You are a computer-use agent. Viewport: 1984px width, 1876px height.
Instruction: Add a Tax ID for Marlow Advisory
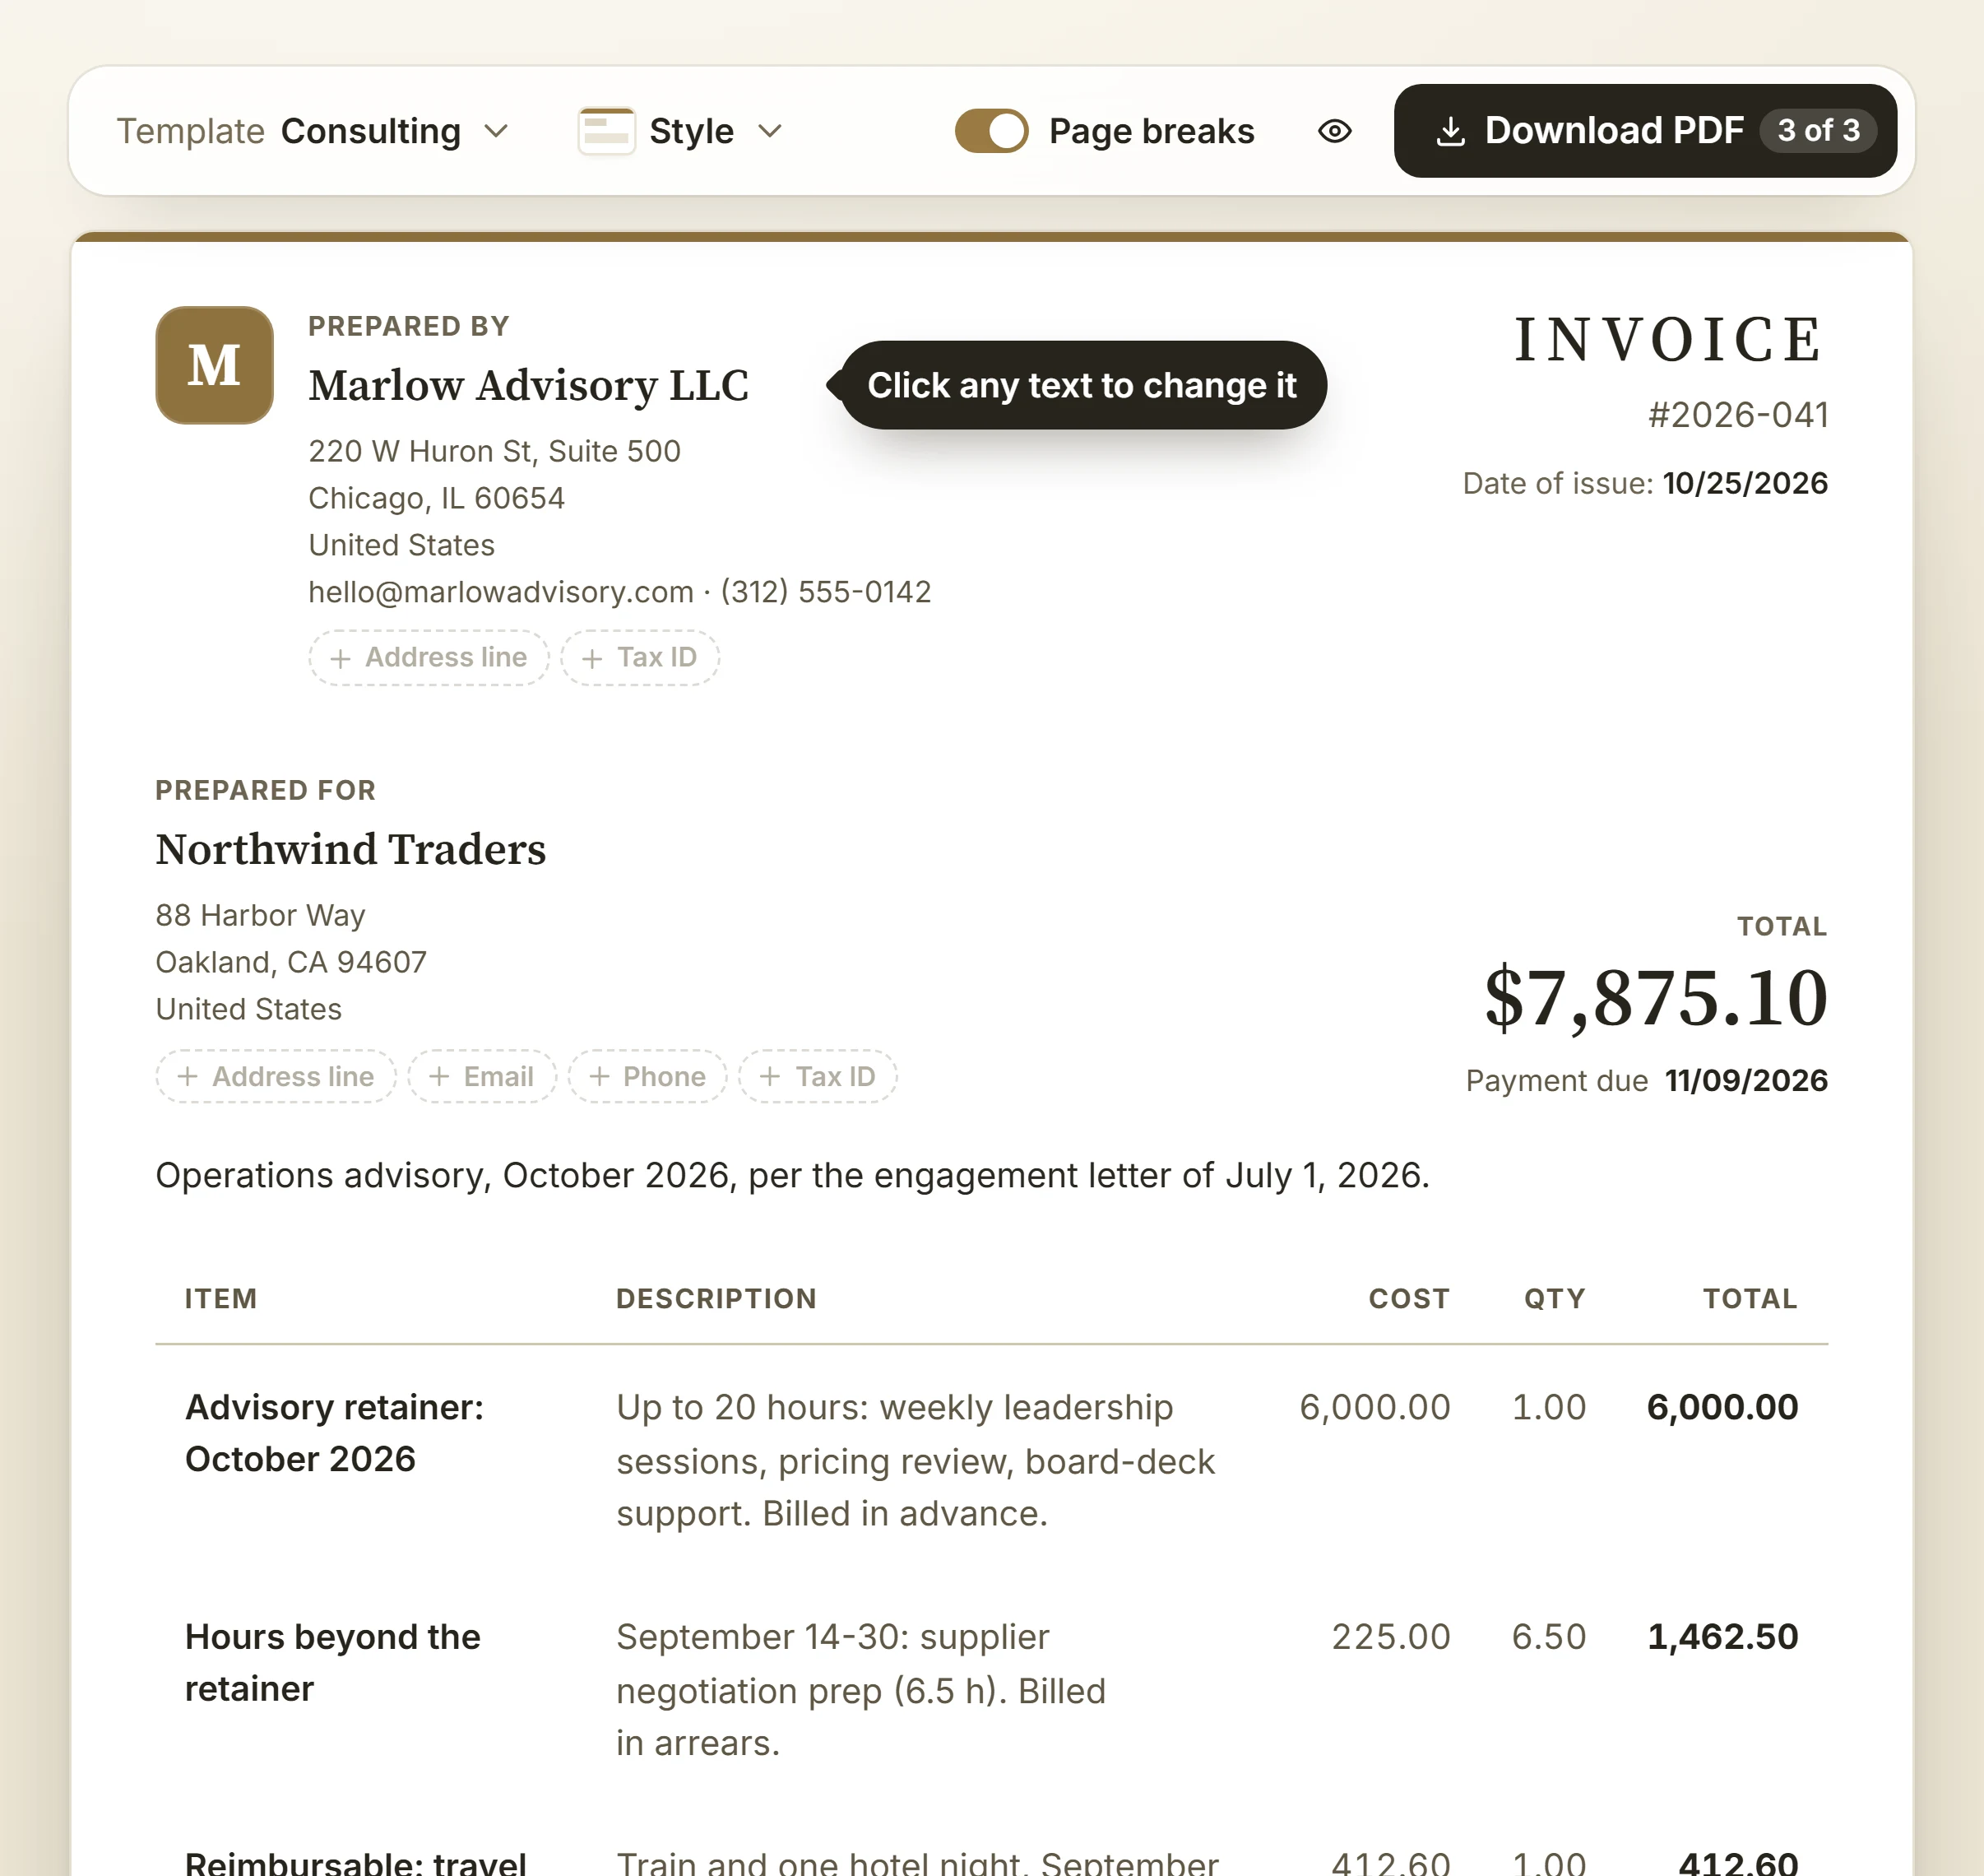640,657
